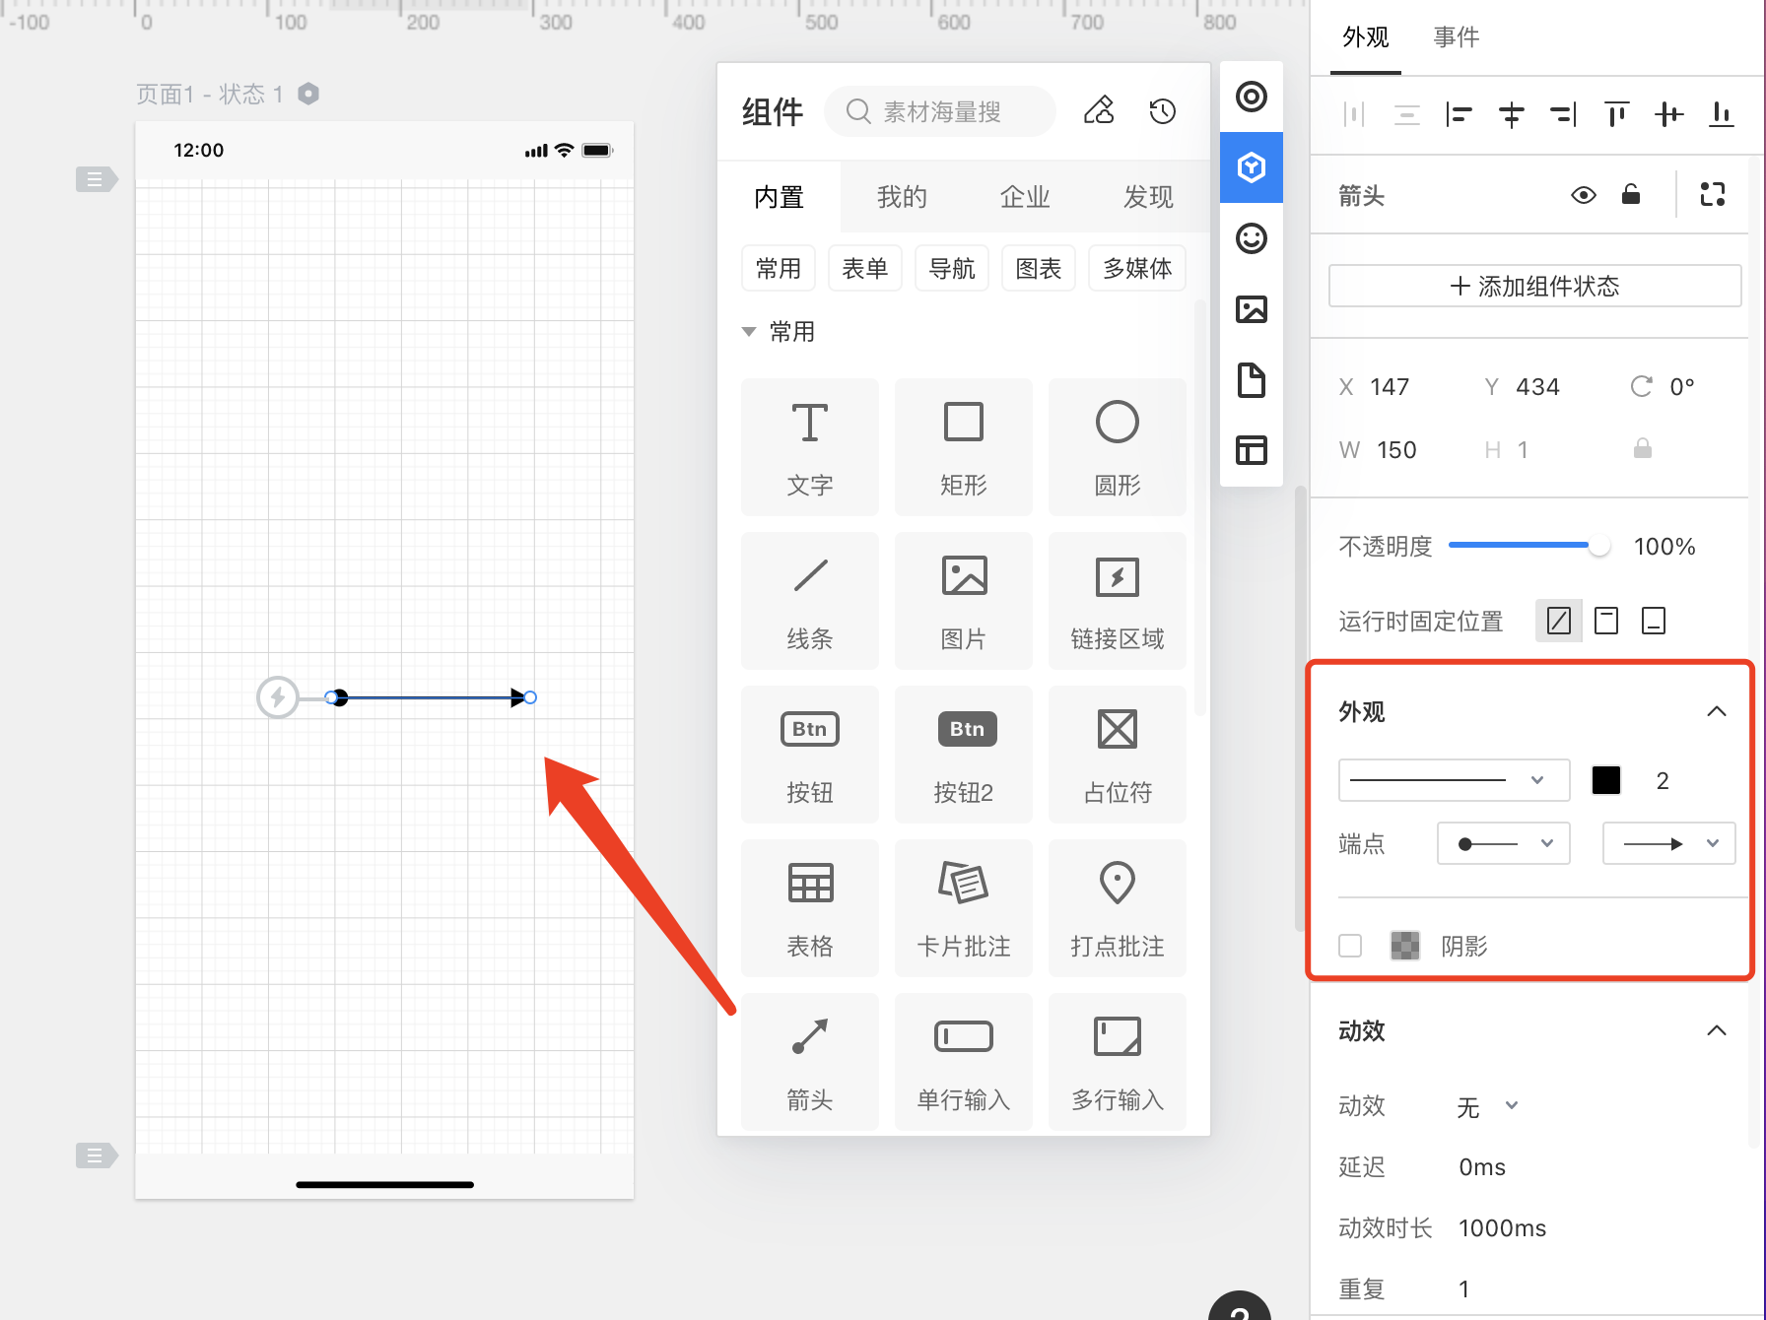Click align bottom edges icon
The image size is (1766, 1320).
point(1722,115)
